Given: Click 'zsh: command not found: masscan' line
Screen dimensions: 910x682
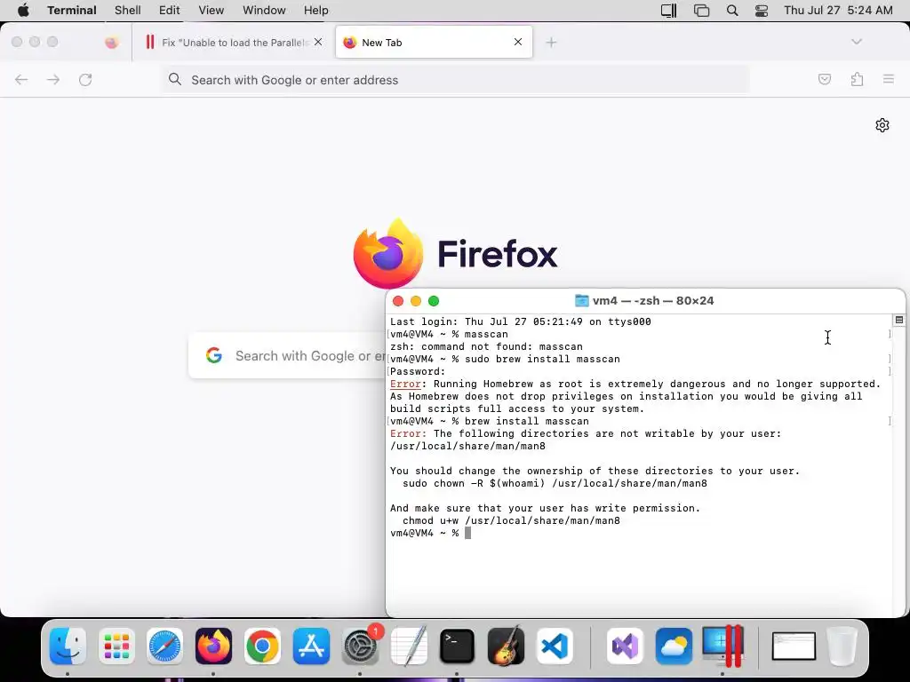Looking at the screenshot, I should pyautogui.click(x=486, y=347).
